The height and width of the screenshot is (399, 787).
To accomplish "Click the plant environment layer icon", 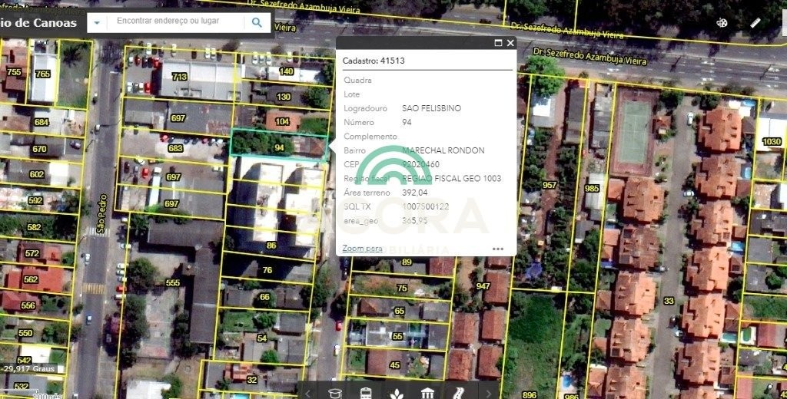I will point(397,392).
